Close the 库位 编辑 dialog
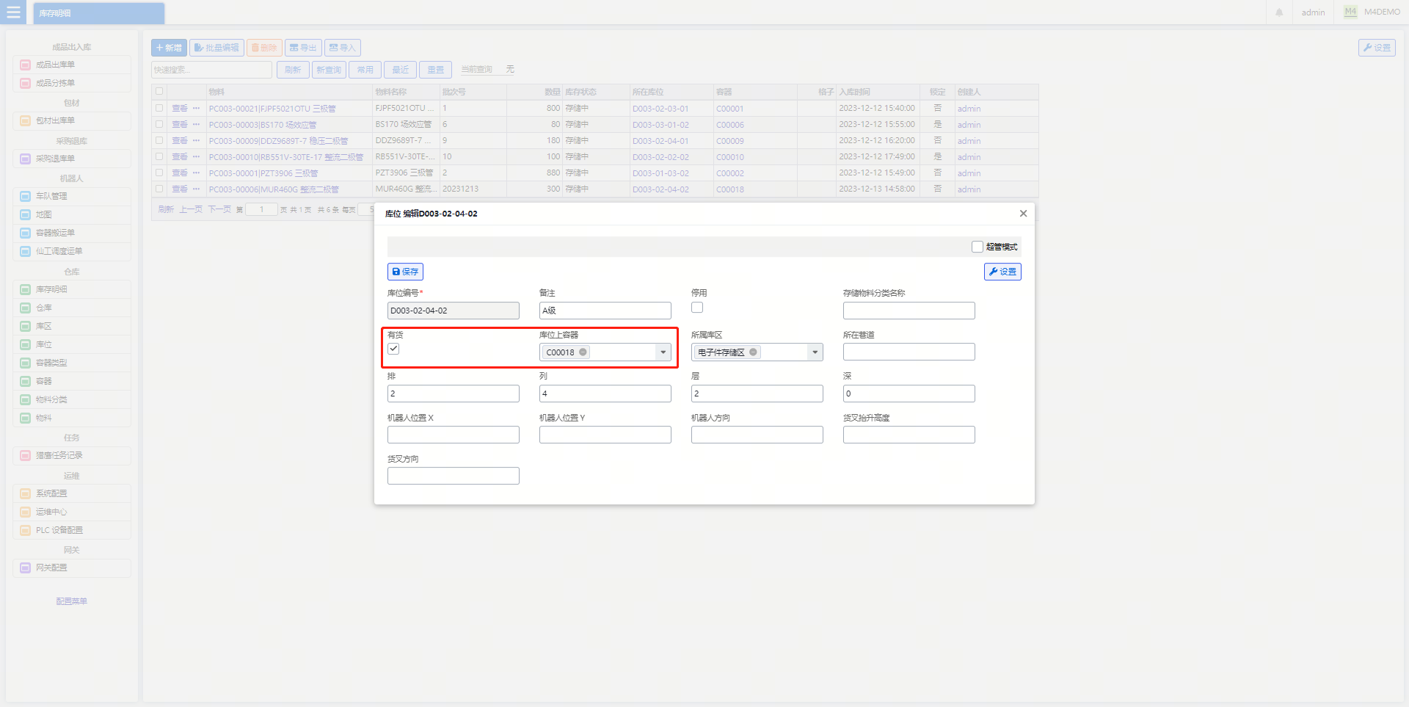The height and width of the screenshot is (707, 1409). (x=1023, y=214)
